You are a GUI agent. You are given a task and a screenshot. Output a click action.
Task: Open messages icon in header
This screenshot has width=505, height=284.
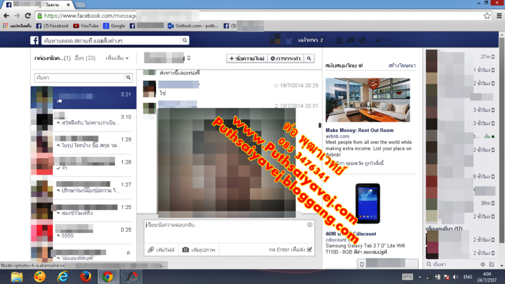click(x=351, y=40)
